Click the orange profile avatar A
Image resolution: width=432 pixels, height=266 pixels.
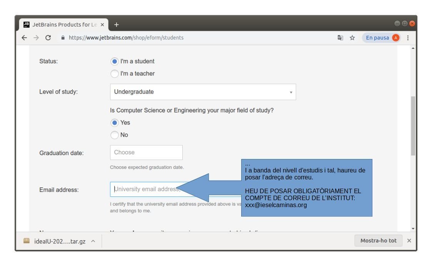[395, 38]
